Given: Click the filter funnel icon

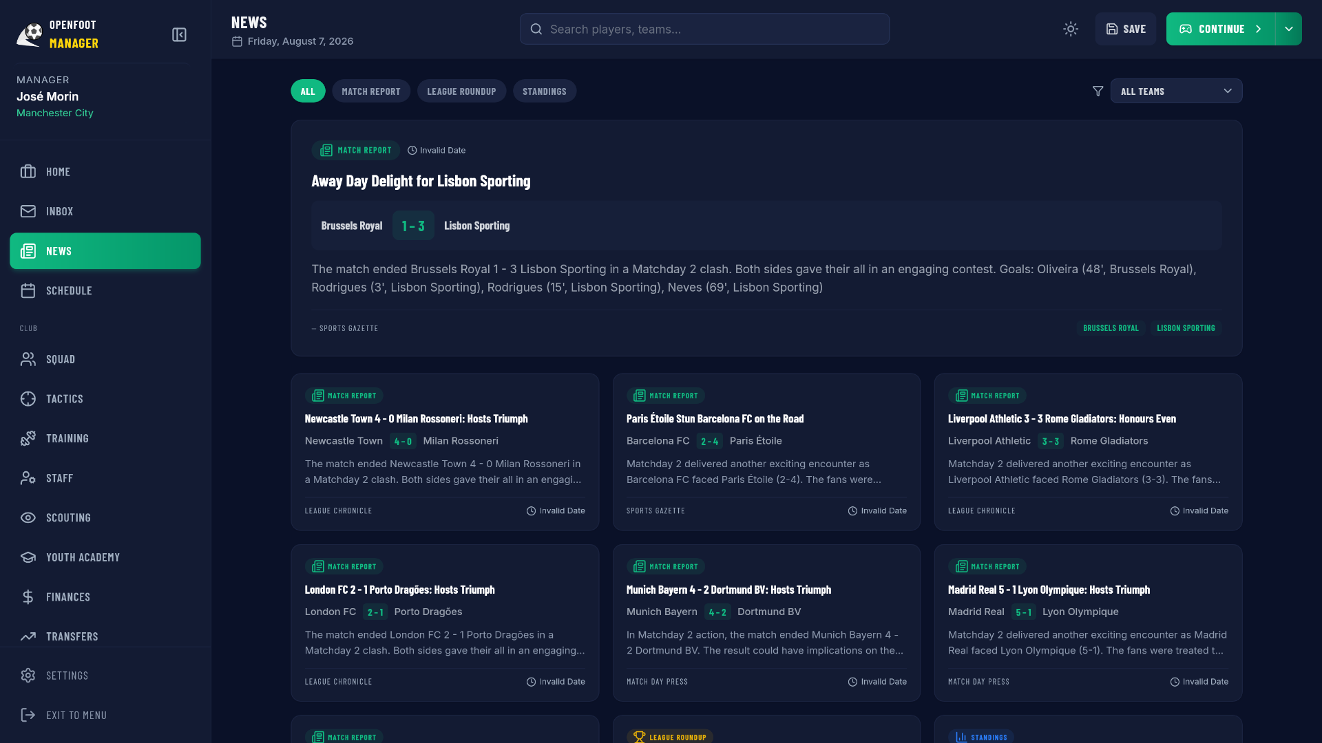Looking at the screenshot, I should [1098, 91].
